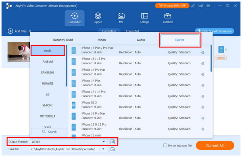Open the hamburger menu in title bar

coord(209,6)
